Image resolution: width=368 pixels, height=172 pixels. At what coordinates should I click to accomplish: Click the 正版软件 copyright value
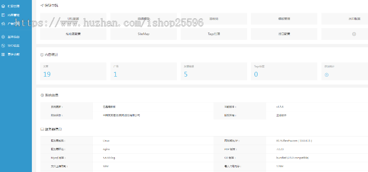[281, 115]
